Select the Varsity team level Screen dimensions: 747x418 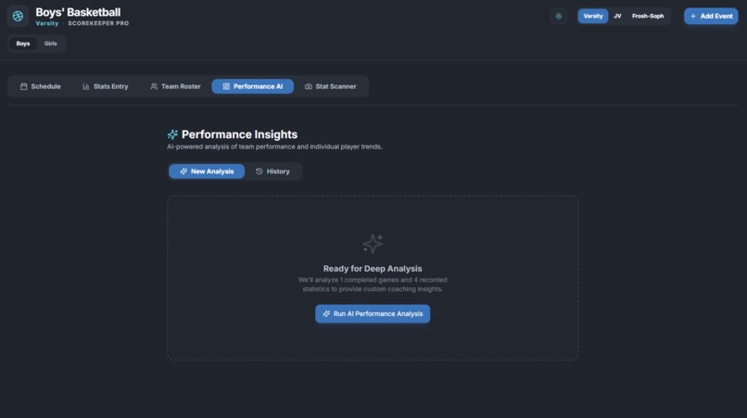(592, 16)
